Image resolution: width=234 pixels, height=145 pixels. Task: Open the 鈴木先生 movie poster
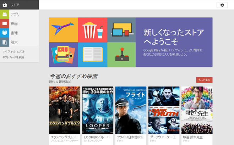[197, 110]
